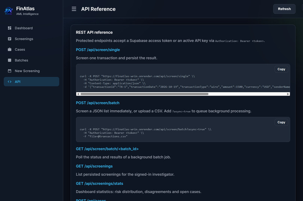Click the Refresh button

(284, 9)
